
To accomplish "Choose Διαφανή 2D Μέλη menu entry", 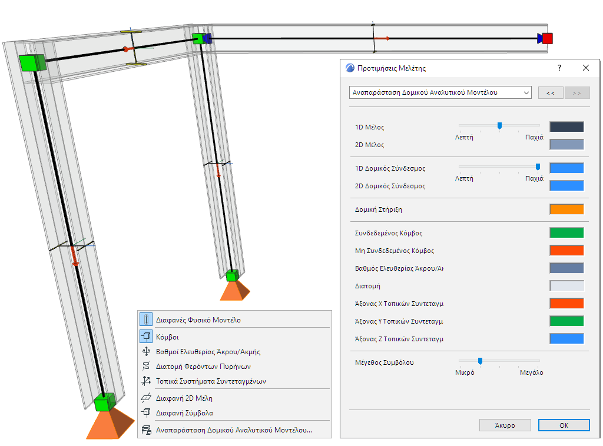I will (x=234, y=398).
